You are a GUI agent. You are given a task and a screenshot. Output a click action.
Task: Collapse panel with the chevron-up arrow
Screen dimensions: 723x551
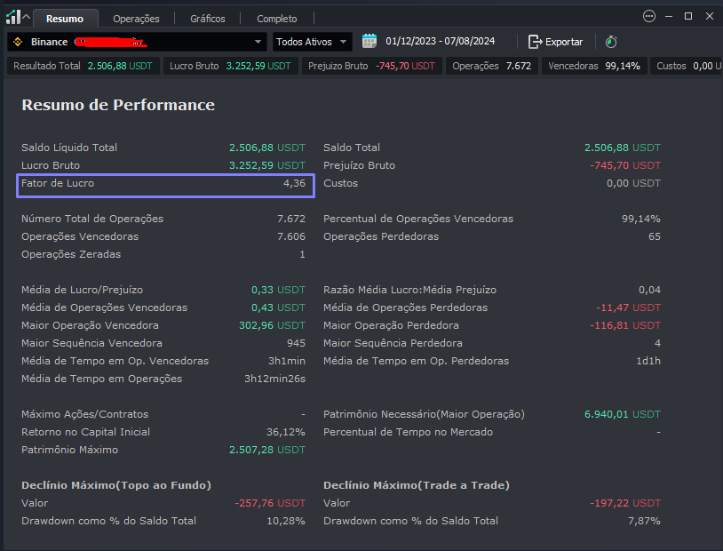(27, 18)
